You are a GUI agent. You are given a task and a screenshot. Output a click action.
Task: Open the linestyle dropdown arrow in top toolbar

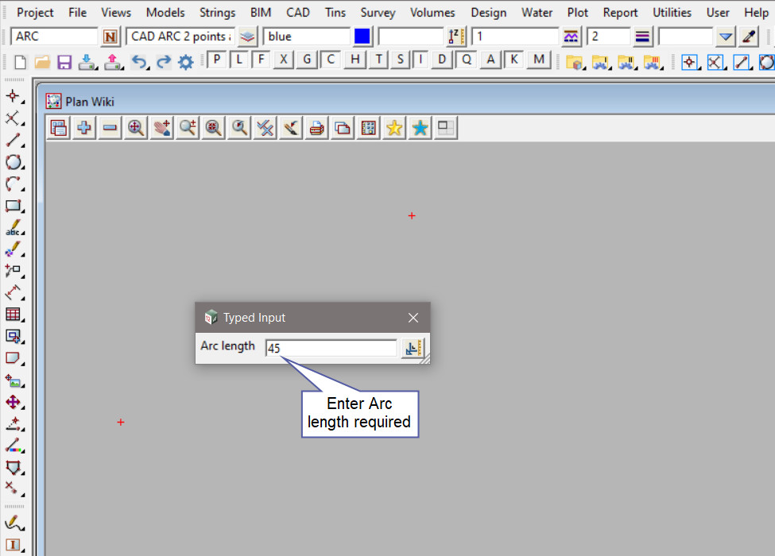click(x=725, y=37)
